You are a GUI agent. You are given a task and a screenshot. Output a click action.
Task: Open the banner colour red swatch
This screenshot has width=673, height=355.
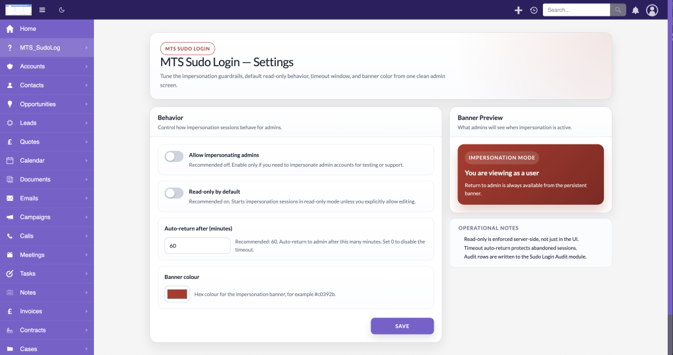[x=177, y=294]
